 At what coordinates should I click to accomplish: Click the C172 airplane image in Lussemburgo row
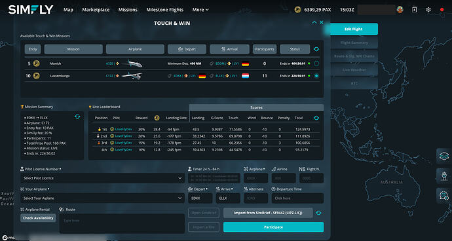132,76
